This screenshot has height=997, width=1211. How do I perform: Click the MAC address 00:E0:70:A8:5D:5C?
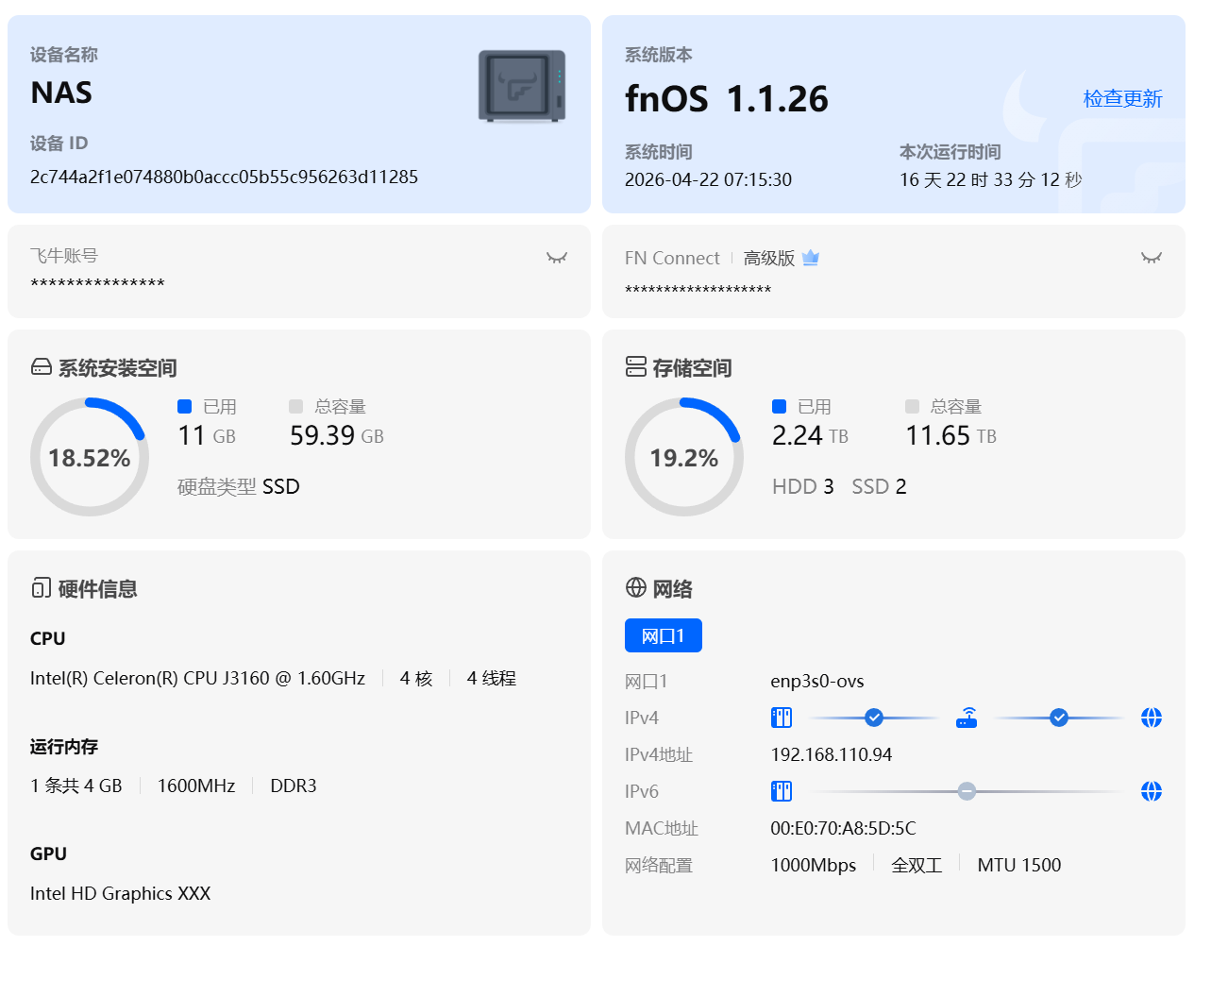tap(844, 828)
